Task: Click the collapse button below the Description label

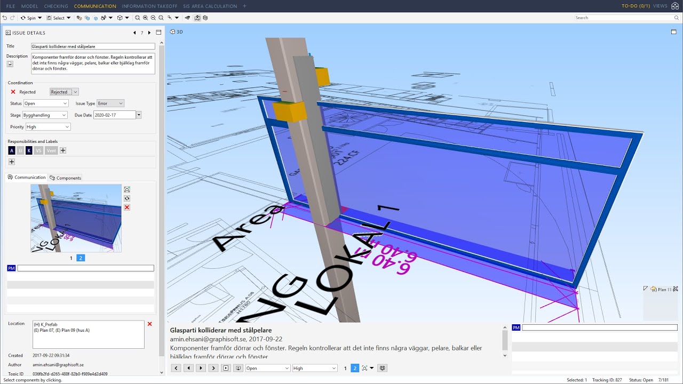Action: (10, 64)
